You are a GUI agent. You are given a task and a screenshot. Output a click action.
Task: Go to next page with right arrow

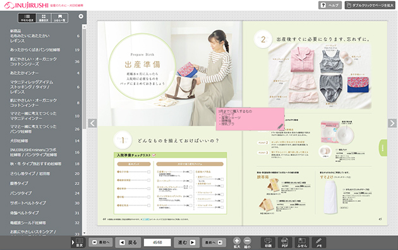392,123
